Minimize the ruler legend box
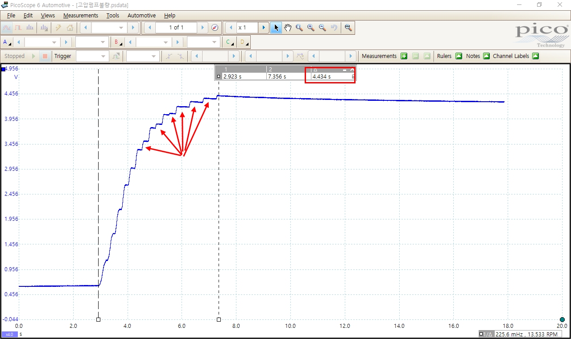 pyautogui.click(x=344, y=70)
